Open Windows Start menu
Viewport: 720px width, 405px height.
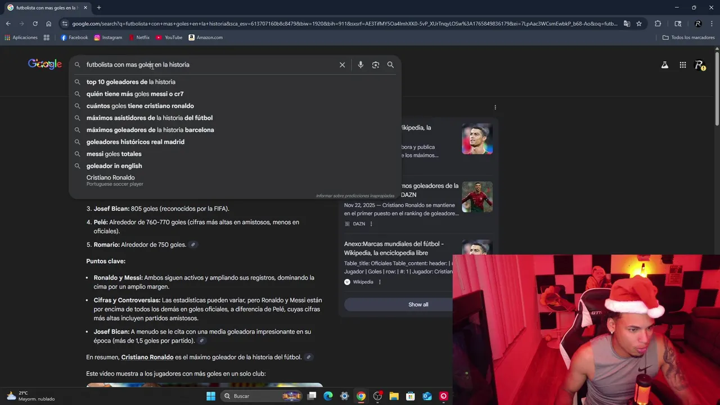tap(211, 396)
